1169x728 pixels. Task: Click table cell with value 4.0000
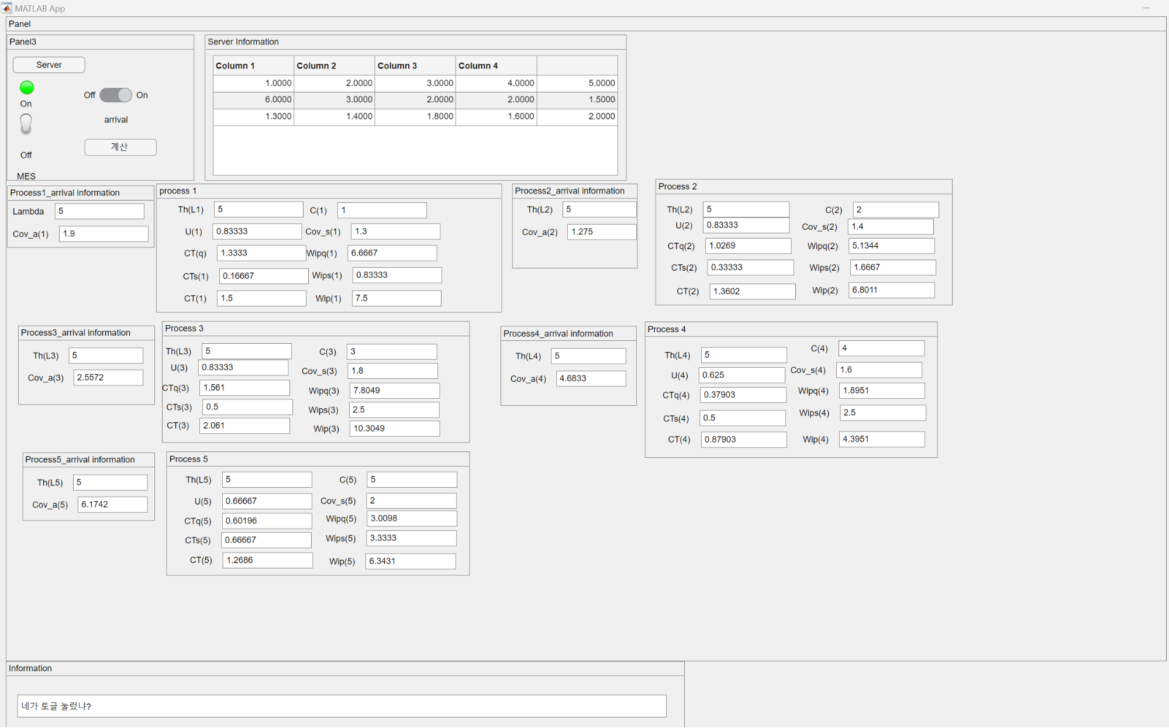coord(496,84)
